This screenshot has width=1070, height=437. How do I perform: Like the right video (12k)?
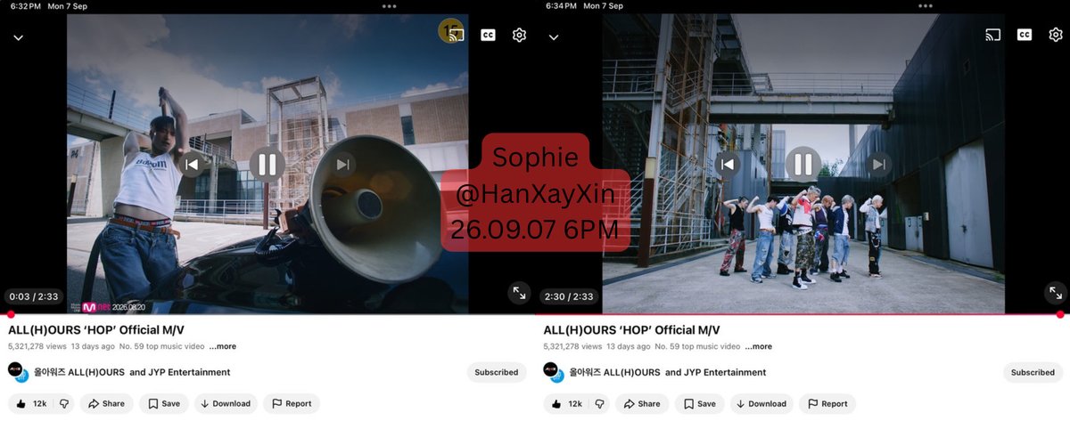click(565, 403)
